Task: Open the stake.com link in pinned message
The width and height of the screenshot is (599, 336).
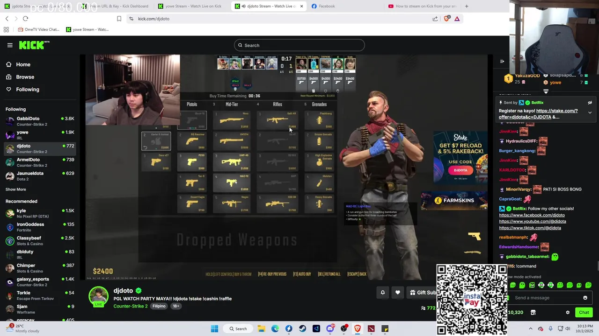Action: (x=538, y=114)
